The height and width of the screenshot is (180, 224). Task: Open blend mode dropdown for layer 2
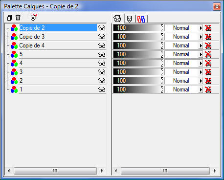[x=201, y=81]
